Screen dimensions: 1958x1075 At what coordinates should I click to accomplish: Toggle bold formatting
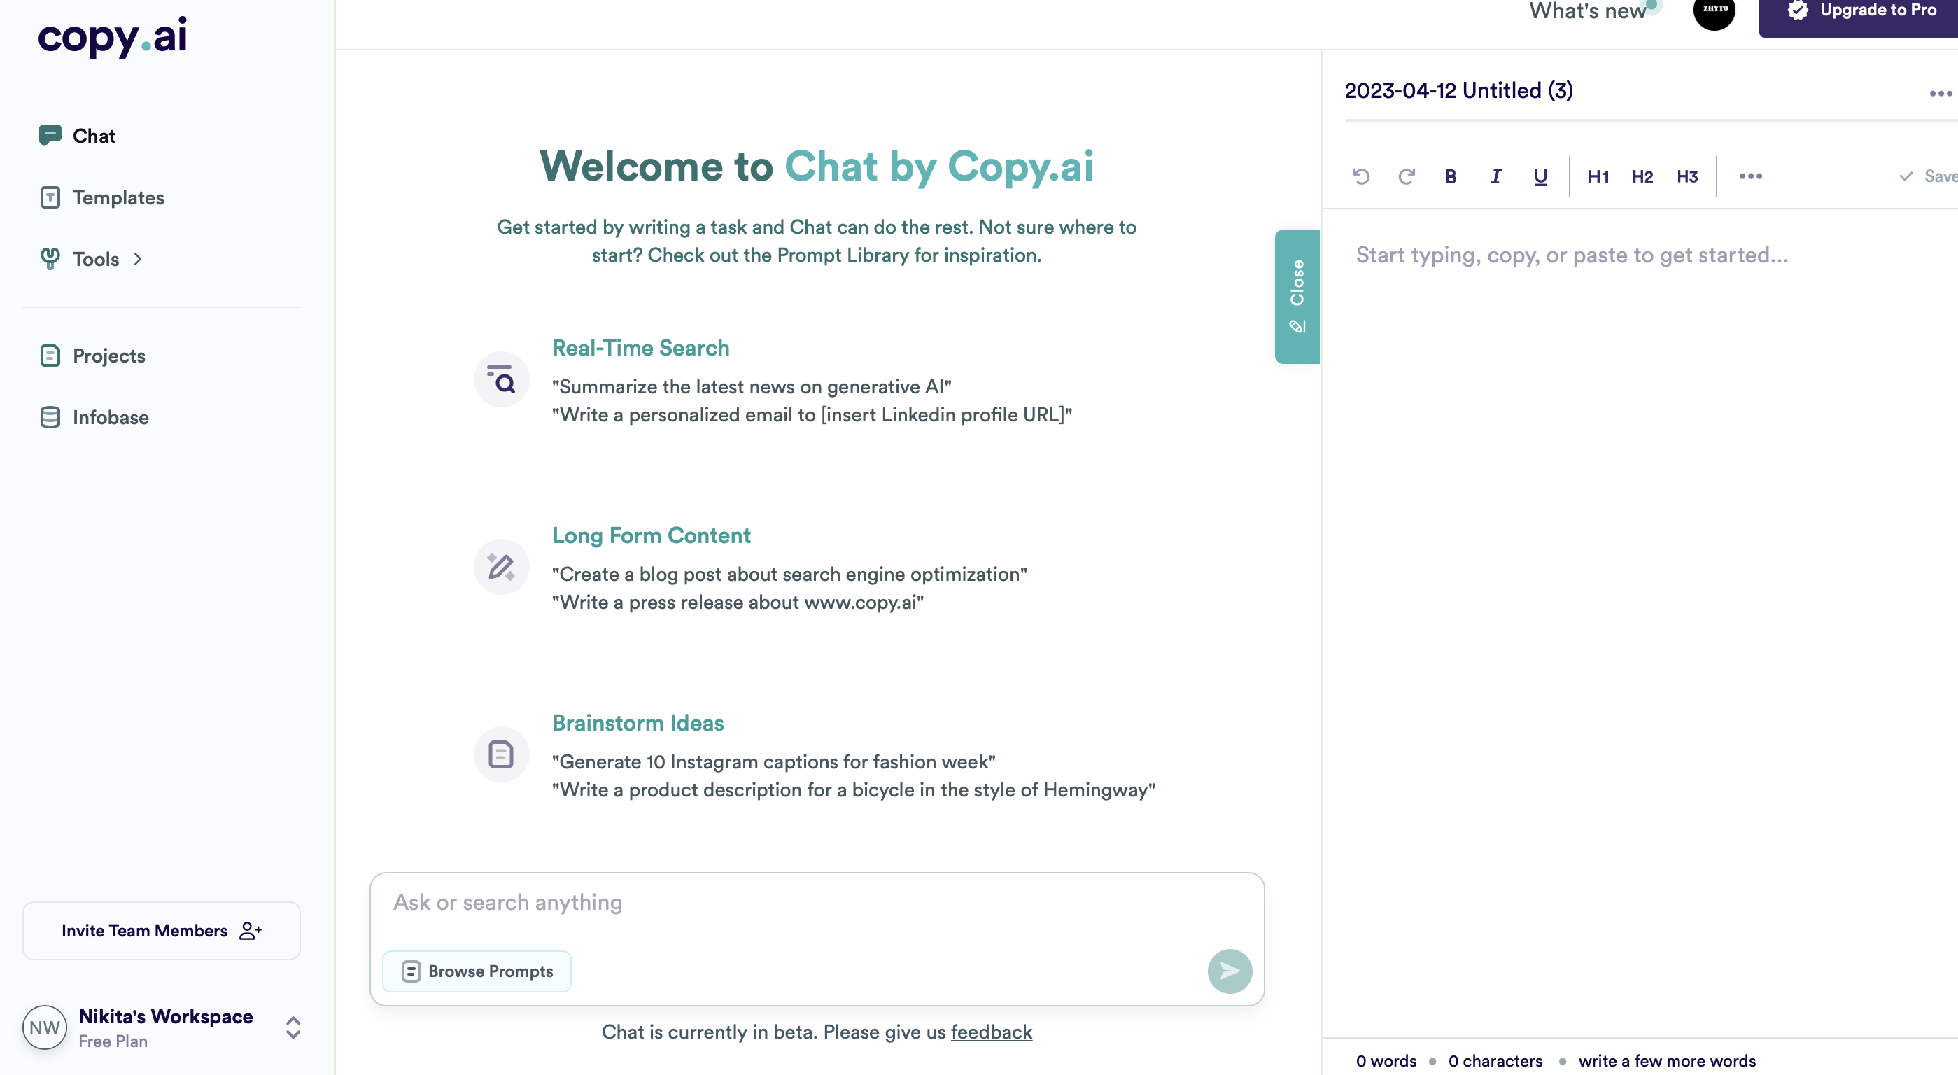click(x=1450, y=176)
